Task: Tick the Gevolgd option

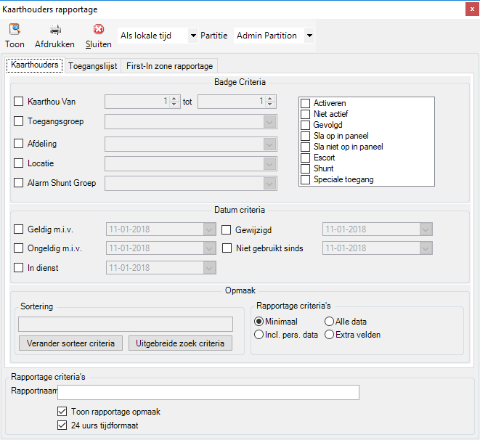Action: [305, 125]
